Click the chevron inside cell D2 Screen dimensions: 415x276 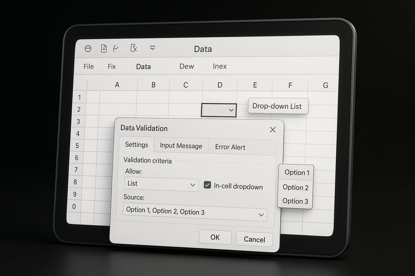pos(231,110)
